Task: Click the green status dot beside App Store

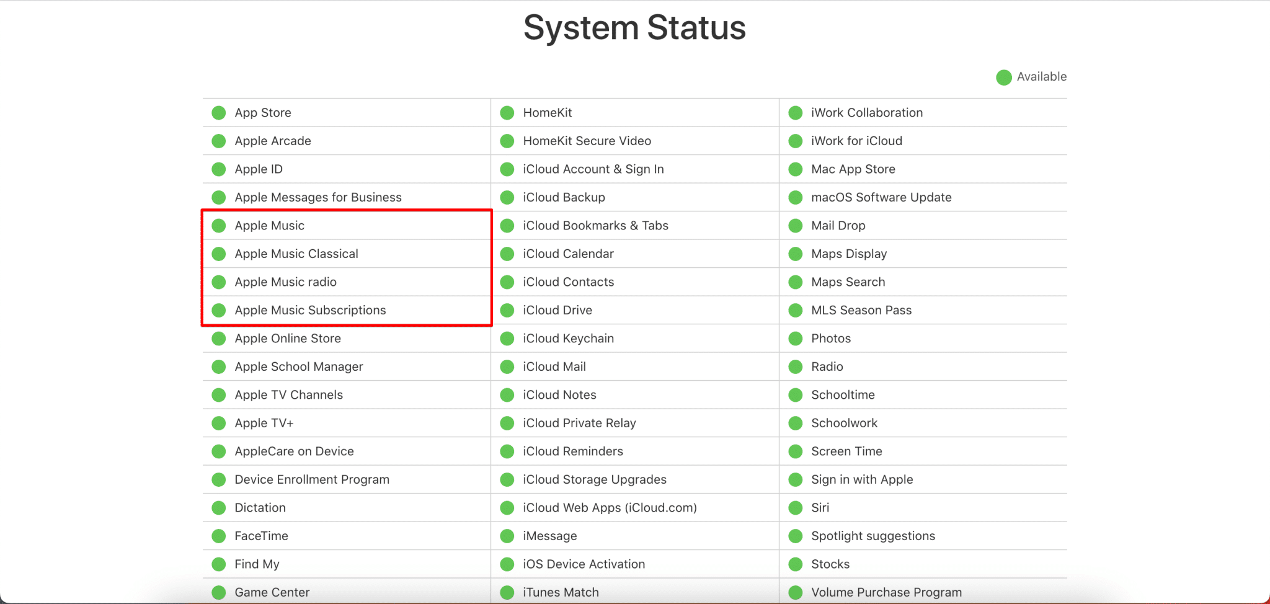Action: coord(218,113)
